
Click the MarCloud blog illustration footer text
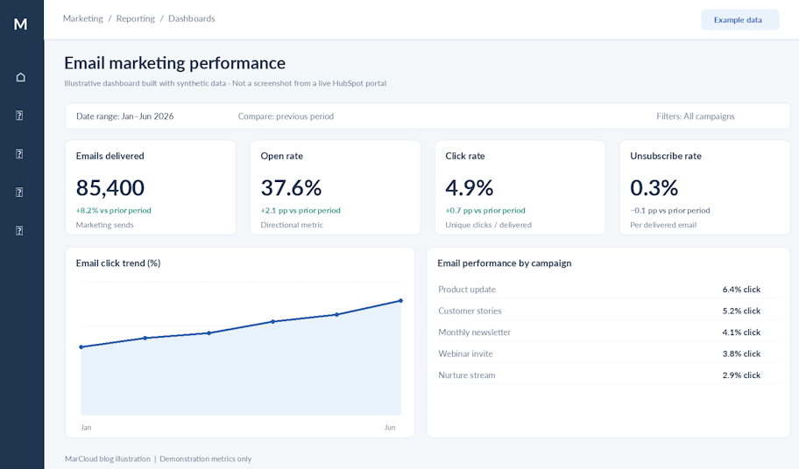click(x=108, y=458)
